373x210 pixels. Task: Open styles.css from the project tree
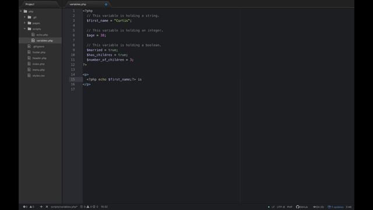coord(38,76)
